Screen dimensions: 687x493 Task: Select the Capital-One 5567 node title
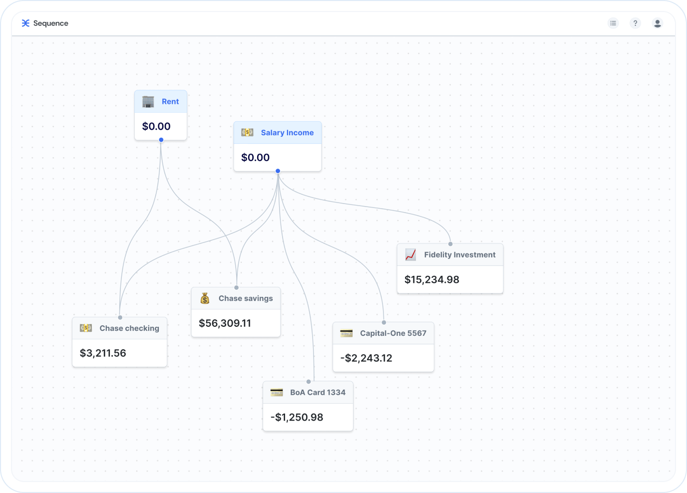pyautogui.click(x=393, y=333)
